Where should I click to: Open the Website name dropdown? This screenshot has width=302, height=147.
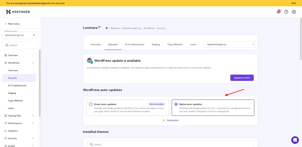click(20, 35)
